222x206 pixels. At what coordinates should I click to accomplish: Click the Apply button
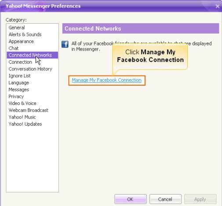[200, 199]
